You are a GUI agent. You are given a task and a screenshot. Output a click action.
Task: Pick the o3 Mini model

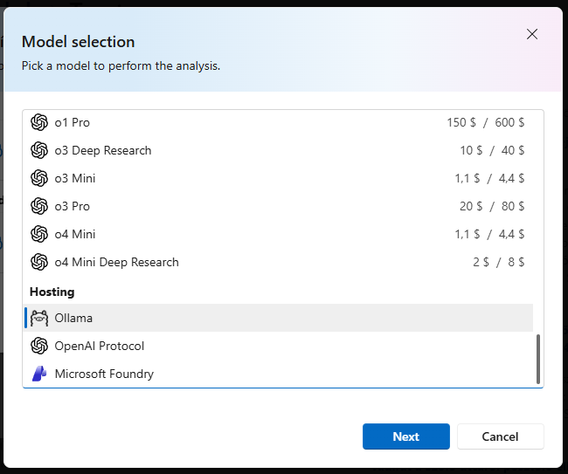(278, 178)
